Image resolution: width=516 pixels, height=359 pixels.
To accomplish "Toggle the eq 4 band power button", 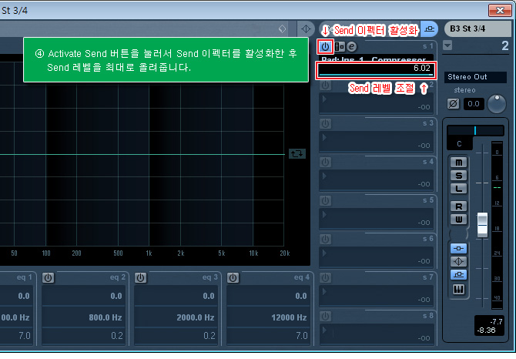I will point(233,278).
